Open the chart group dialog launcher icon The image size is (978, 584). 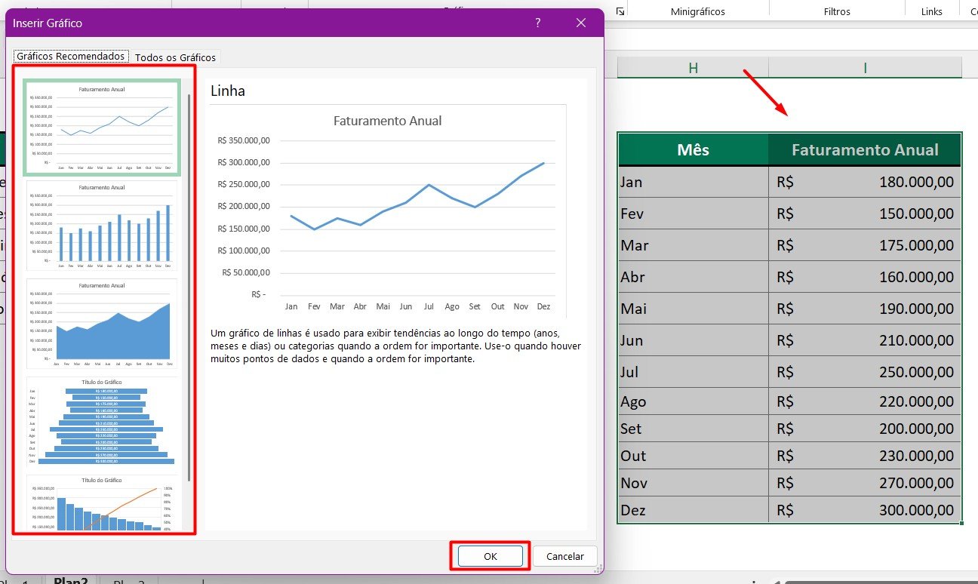tap(620, 11)
